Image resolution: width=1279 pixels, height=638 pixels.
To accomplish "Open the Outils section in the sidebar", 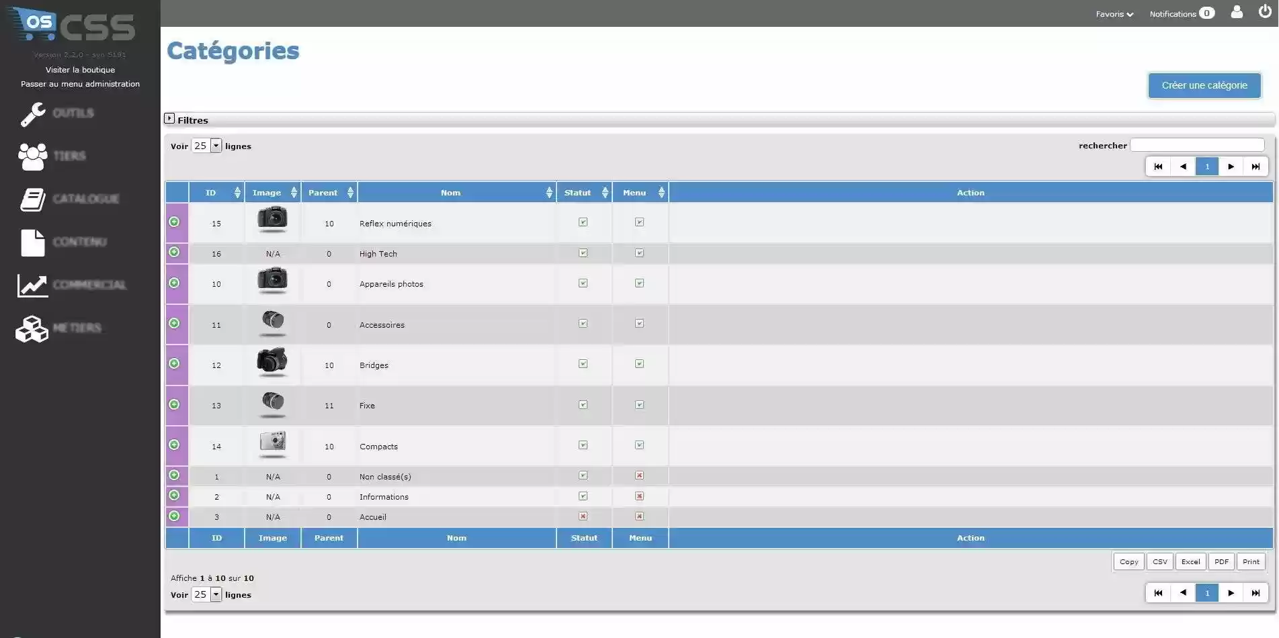I will [x=74, y=113].
